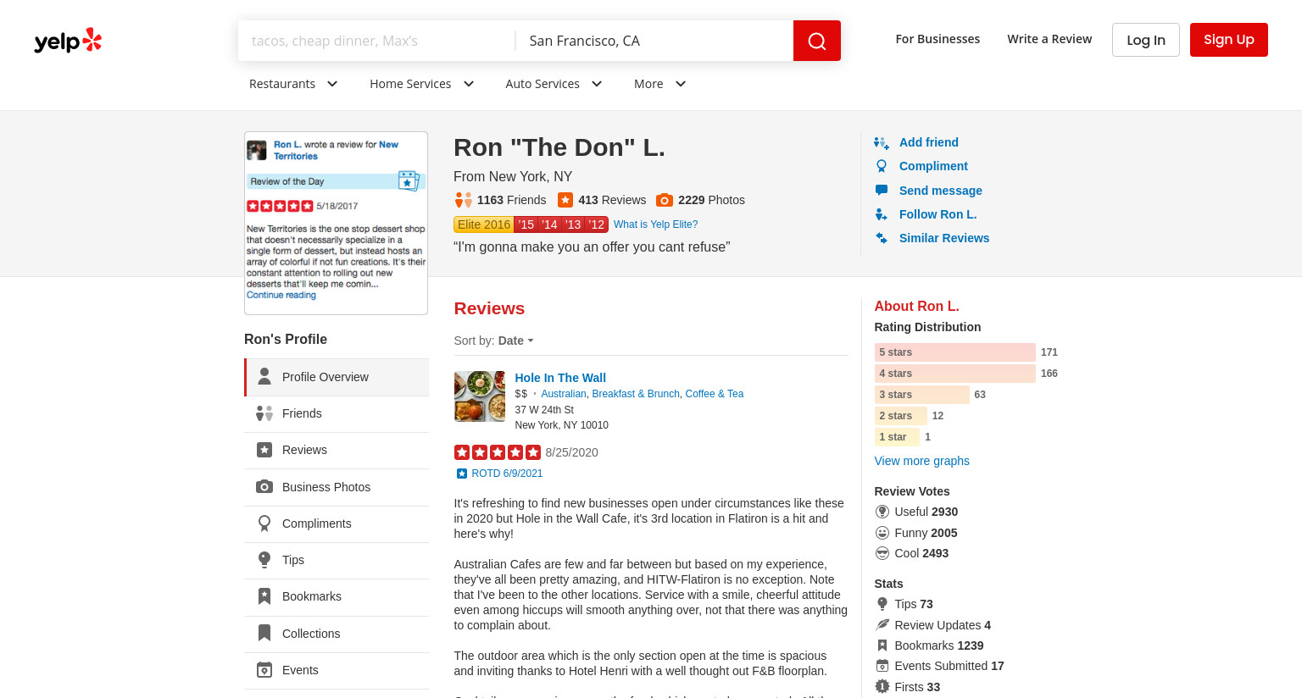Click the Continue reading link
The image size is (1302, 698).
pyautogui.click(x=281, y=295)
